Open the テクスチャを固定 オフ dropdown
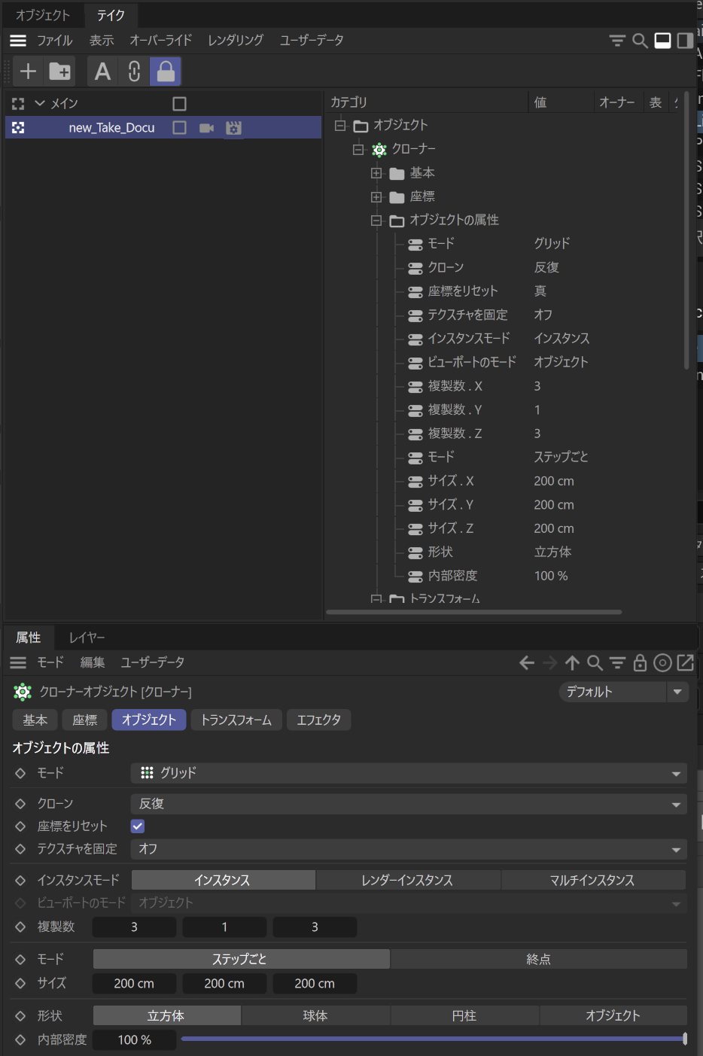The height and width of the screenshot is (1056, 703). click(x=409, y=849)
